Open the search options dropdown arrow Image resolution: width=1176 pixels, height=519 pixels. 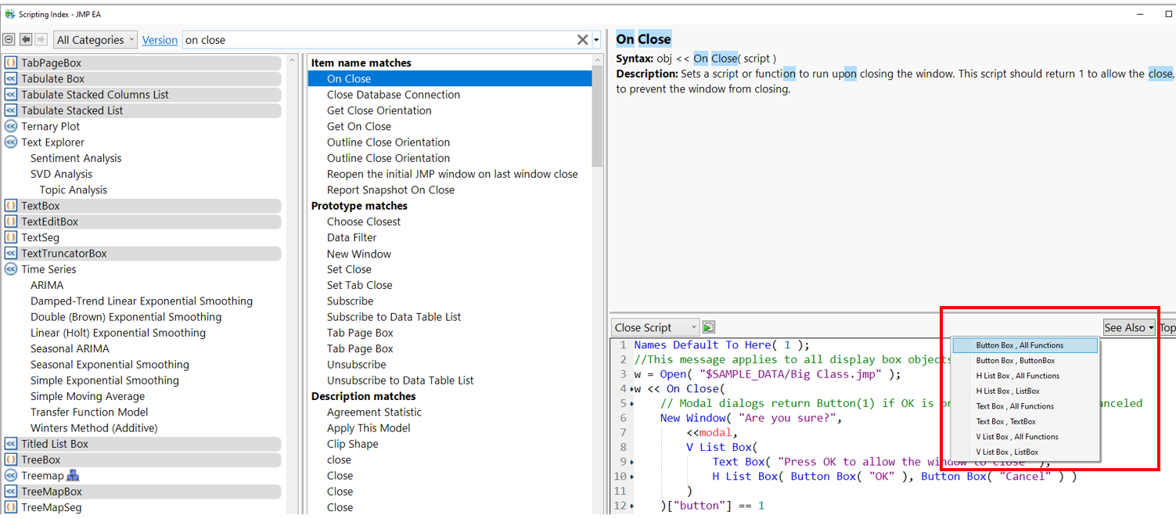[597, 40]
